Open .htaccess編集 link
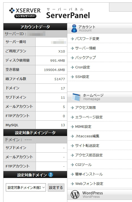This screenshot has width=132, height=202. pyautogui.click(x=87, y=136)
